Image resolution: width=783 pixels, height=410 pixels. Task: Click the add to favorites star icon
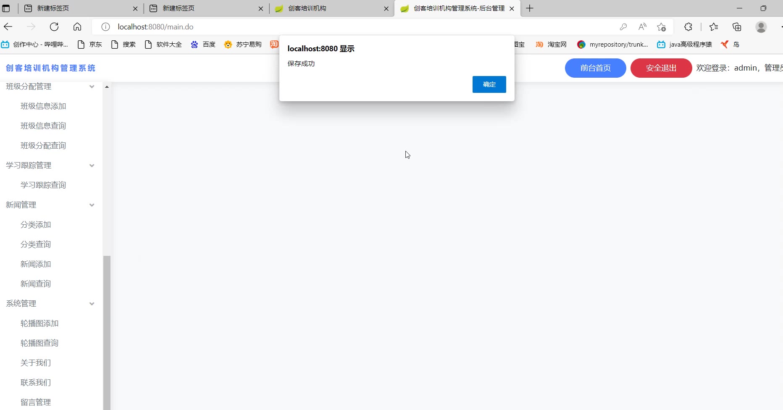coord(662,27)
